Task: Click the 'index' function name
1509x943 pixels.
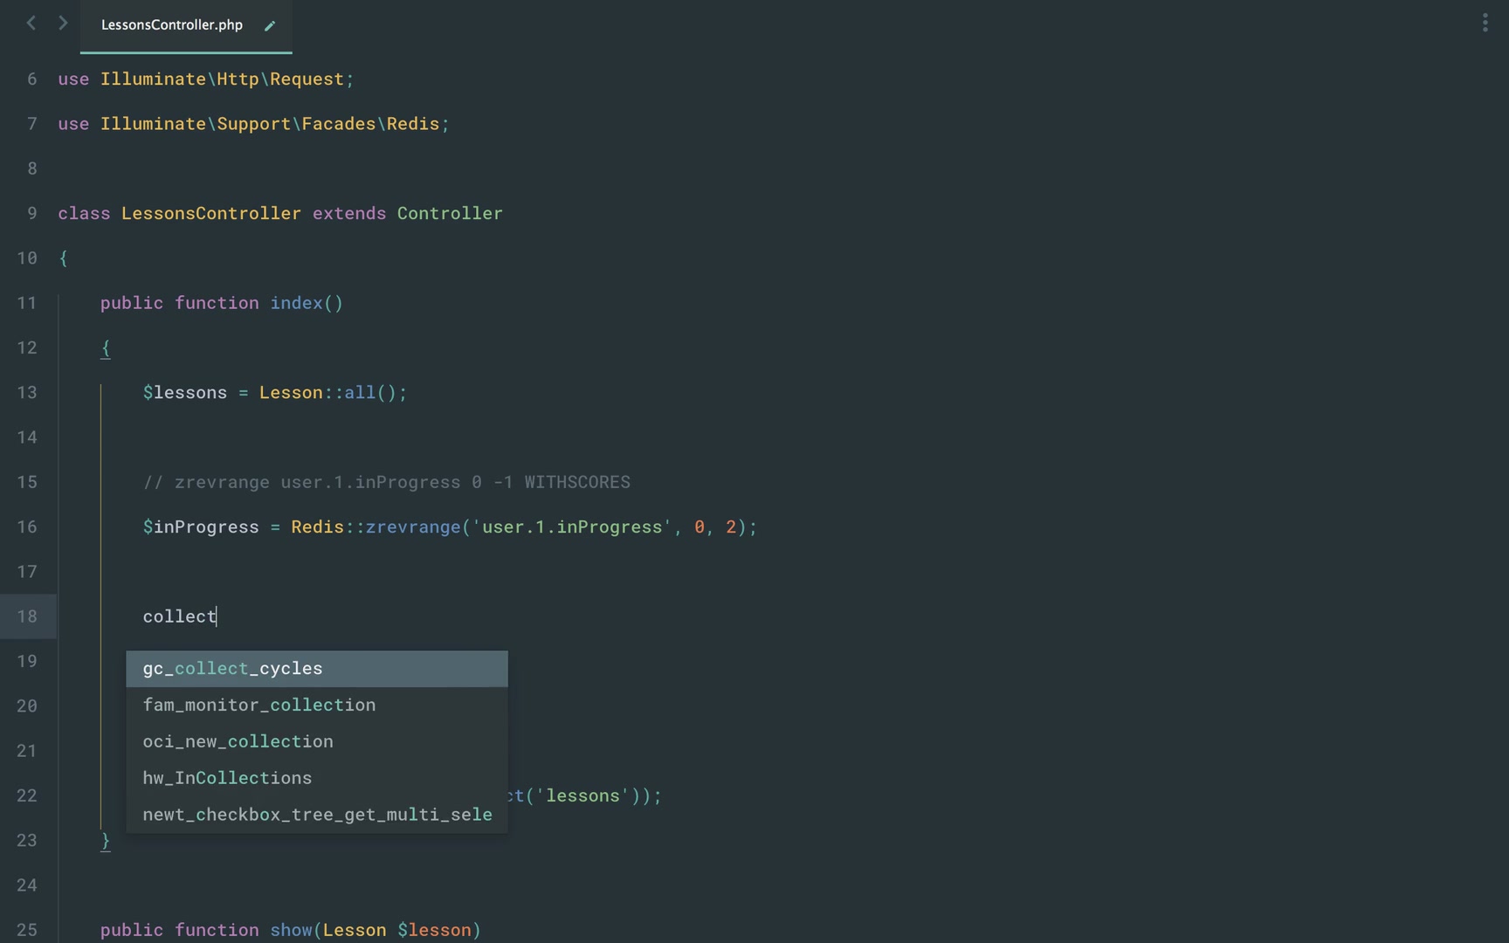Action: click(296, 303)
